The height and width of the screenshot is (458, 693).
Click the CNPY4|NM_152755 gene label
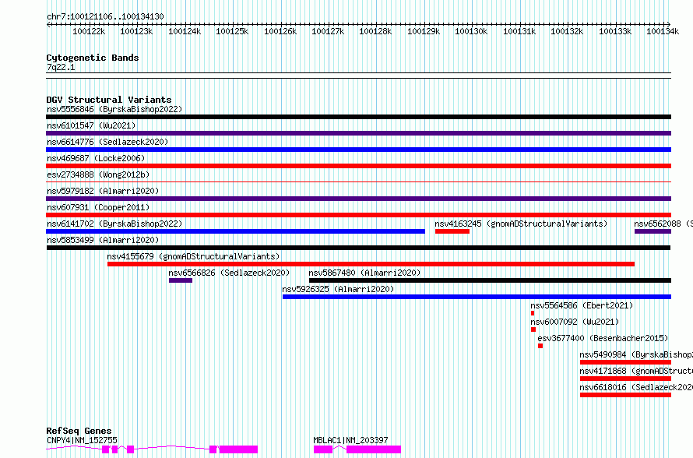point(82,440)
